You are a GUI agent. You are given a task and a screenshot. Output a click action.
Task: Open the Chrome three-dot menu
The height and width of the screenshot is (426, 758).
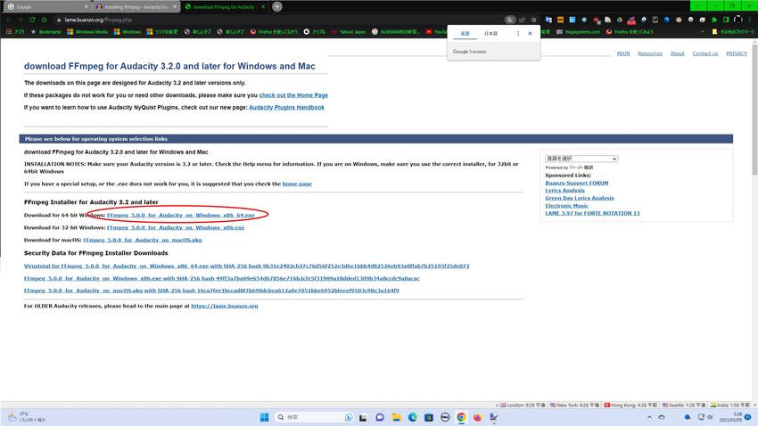tap(750, 20)
